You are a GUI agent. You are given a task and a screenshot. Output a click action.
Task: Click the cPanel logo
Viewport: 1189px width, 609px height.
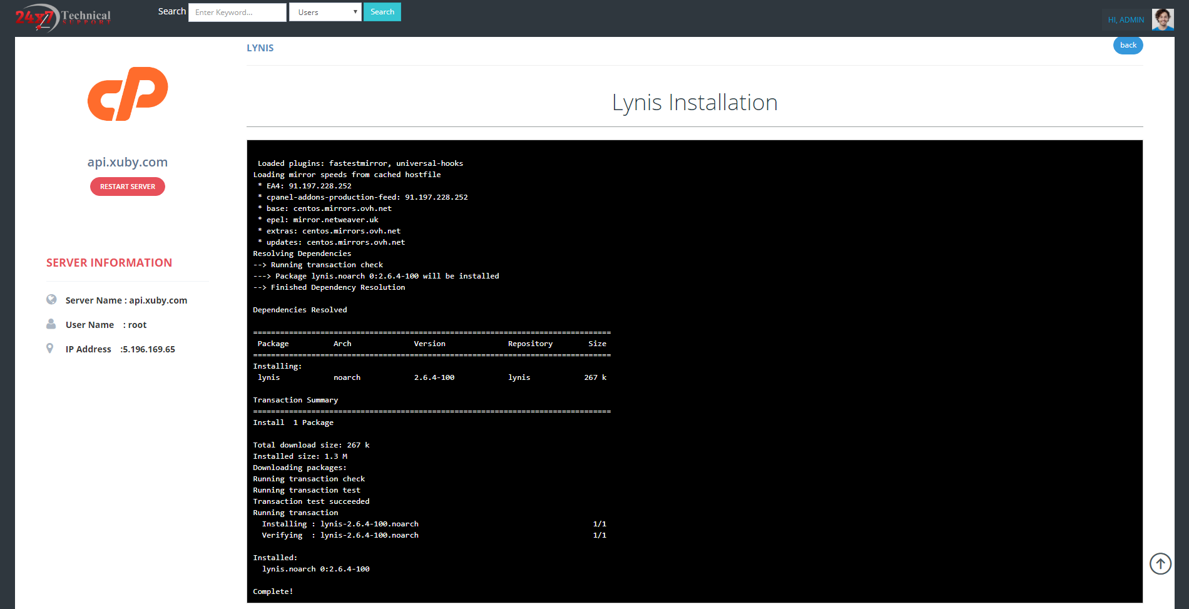tap(128, 94)
